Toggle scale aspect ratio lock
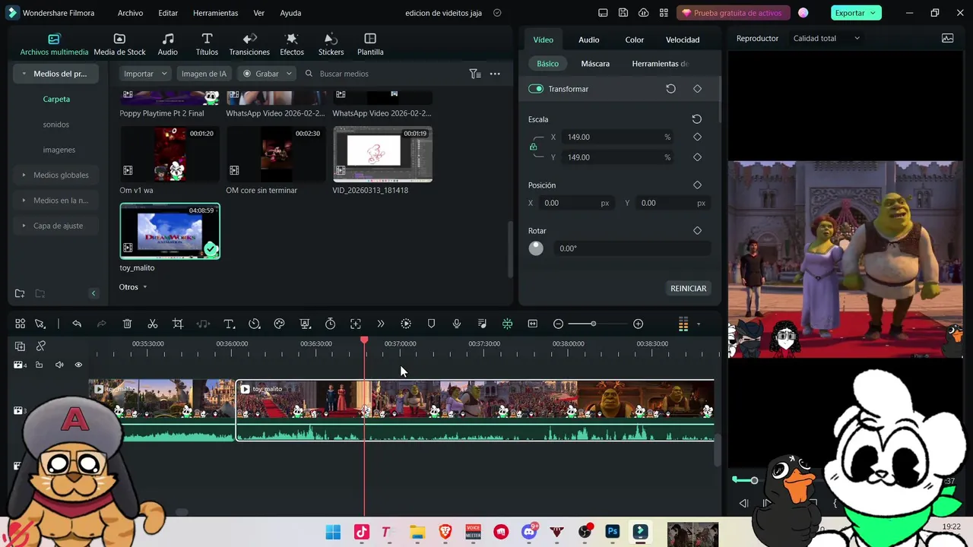The image size is (973, 547). pyautogui.click(x=533, y=147)
